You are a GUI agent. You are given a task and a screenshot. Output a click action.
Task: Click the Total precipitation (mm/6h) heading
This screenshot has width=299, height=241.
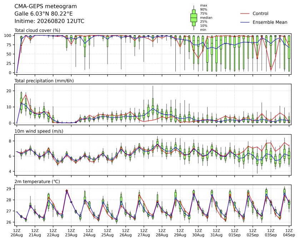coord(44,81)
